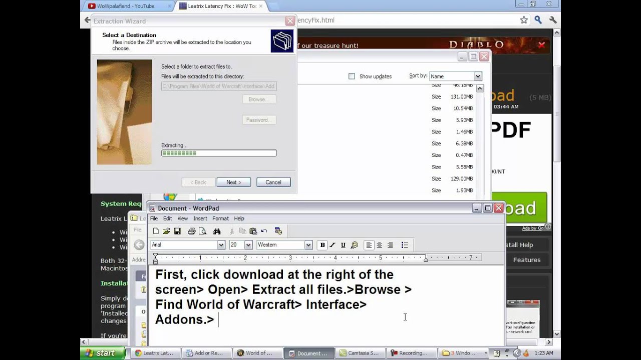The height and width of the screenshot is (360, 641).
Task: Click the 129.00MB size entry
Action: point(461,178)
